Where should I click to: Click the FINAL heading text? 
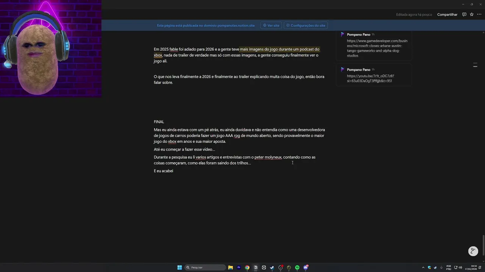159,122
